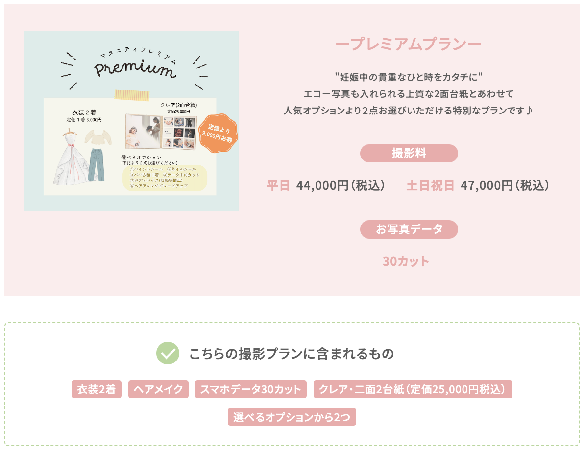Click the green checkmark circle icon

coord(168,353)
